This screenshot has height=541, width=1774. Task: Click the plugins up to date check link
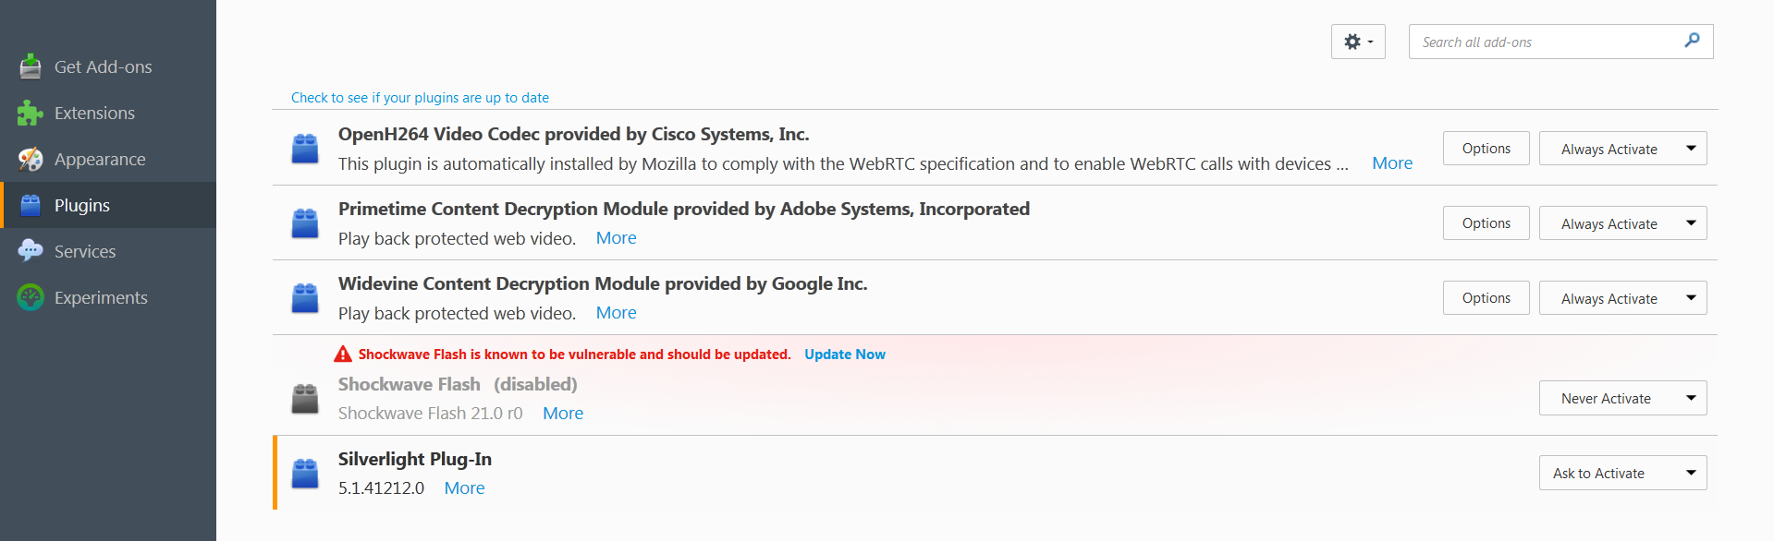420,98
